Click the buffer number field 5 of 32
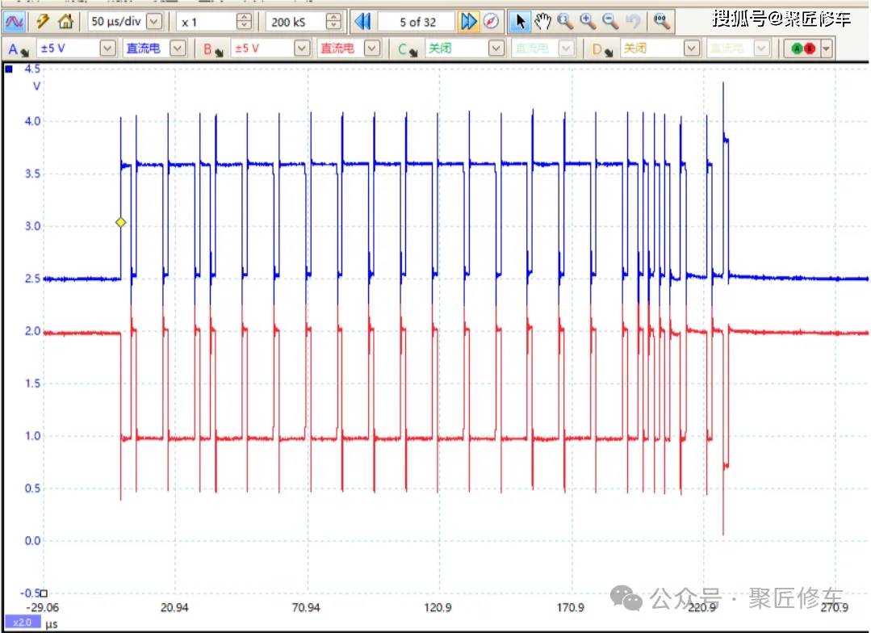This screenshot has height=633, width=871. [x=417, y=22]
